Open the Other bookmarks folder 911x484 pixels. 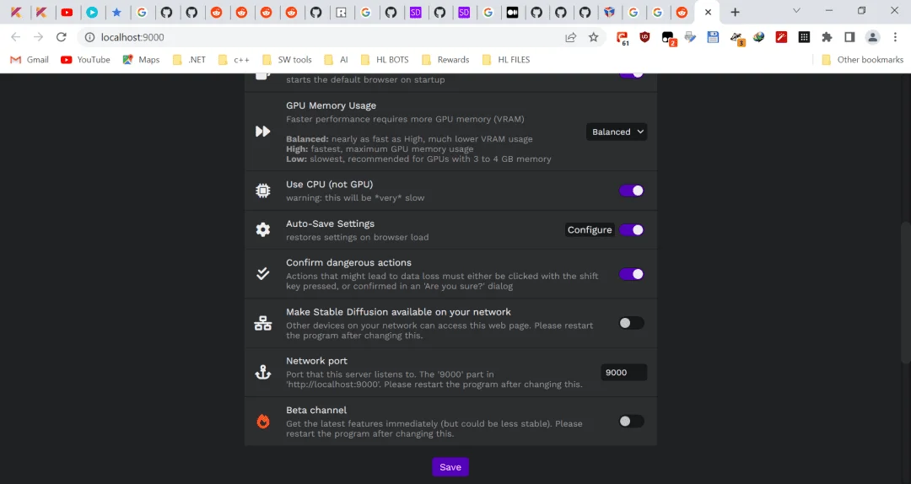click(x=863, y=59)
